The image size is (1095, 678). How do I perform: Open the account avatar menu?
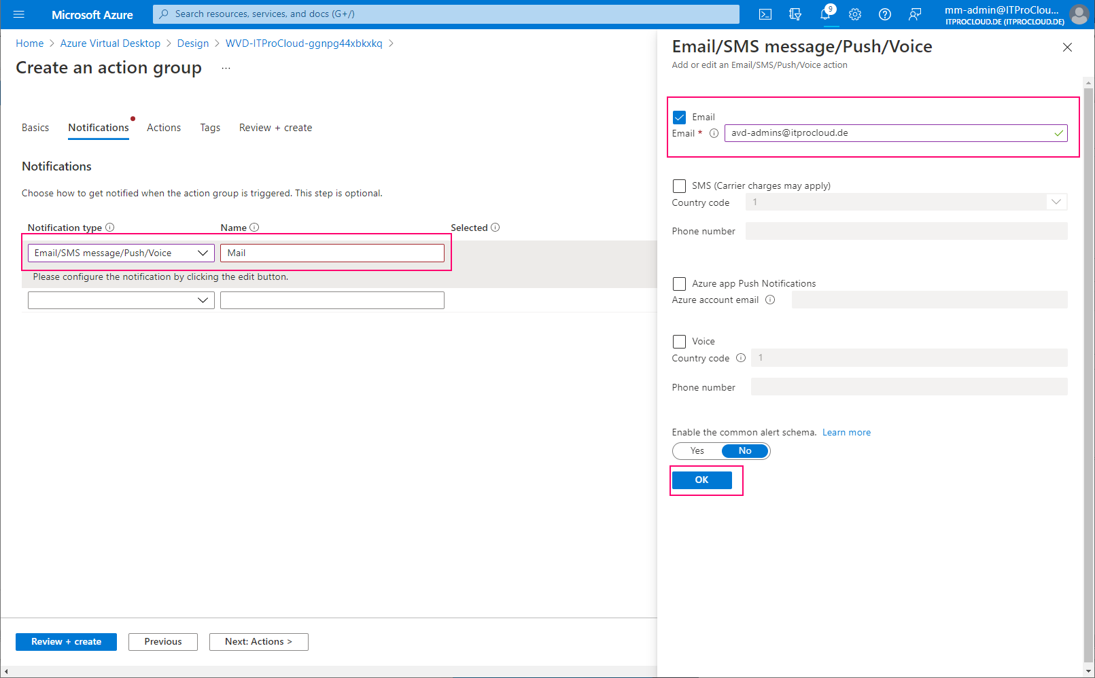click(1079, 14)
